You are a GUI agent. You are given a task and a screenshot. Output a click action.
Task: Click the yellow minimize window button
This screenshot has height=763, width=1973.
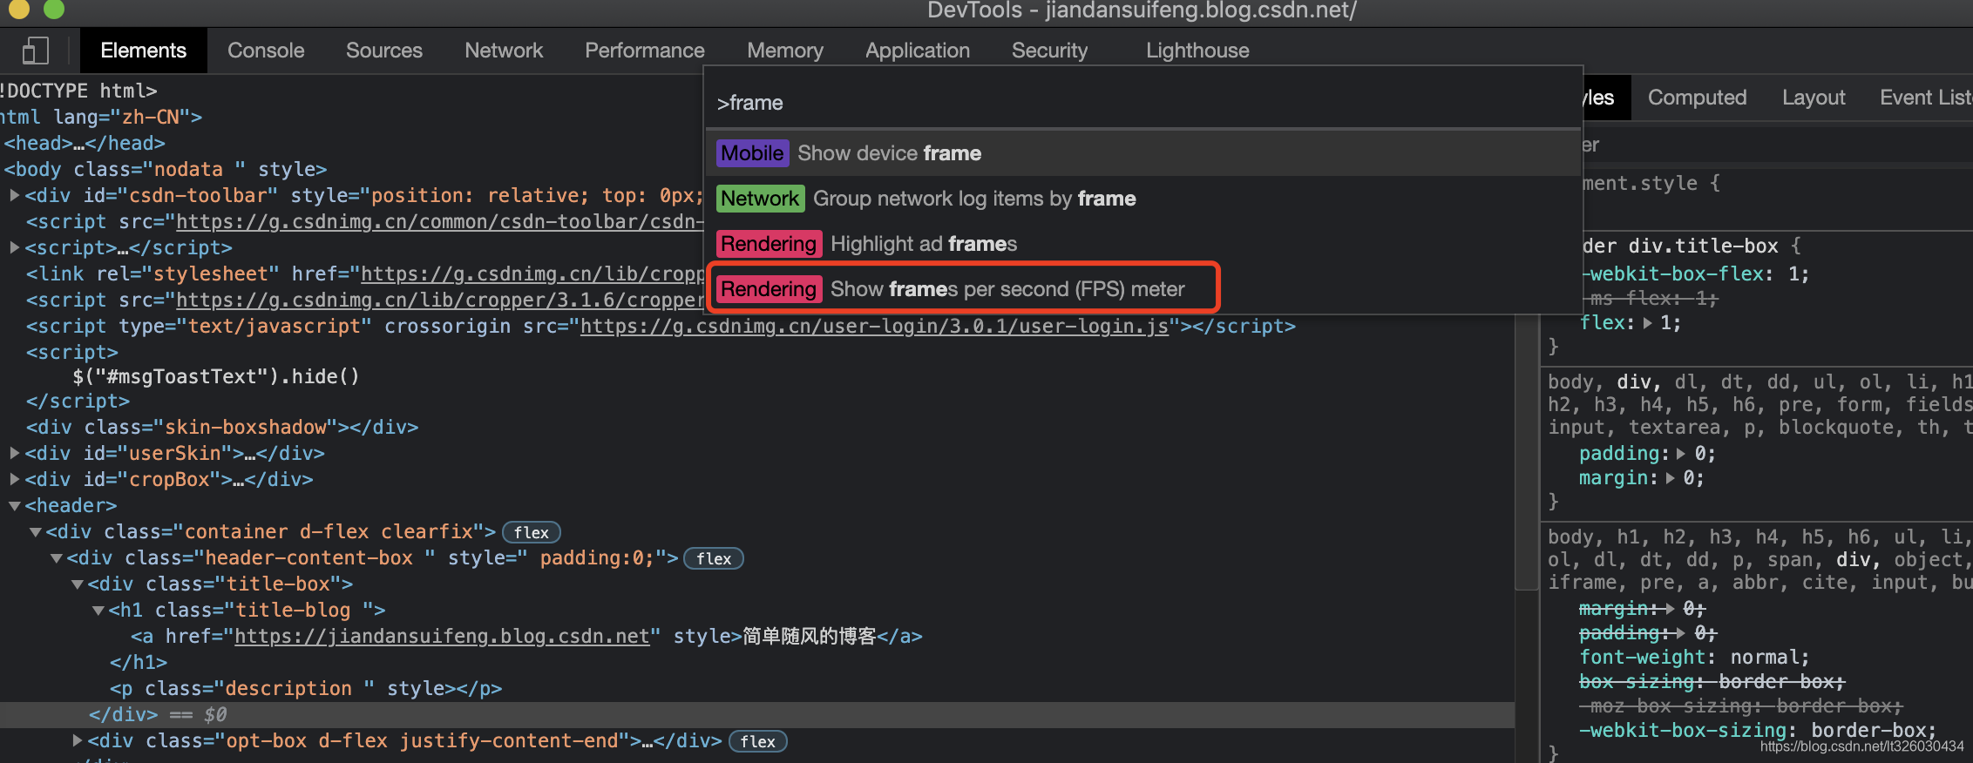click(19, 9)
